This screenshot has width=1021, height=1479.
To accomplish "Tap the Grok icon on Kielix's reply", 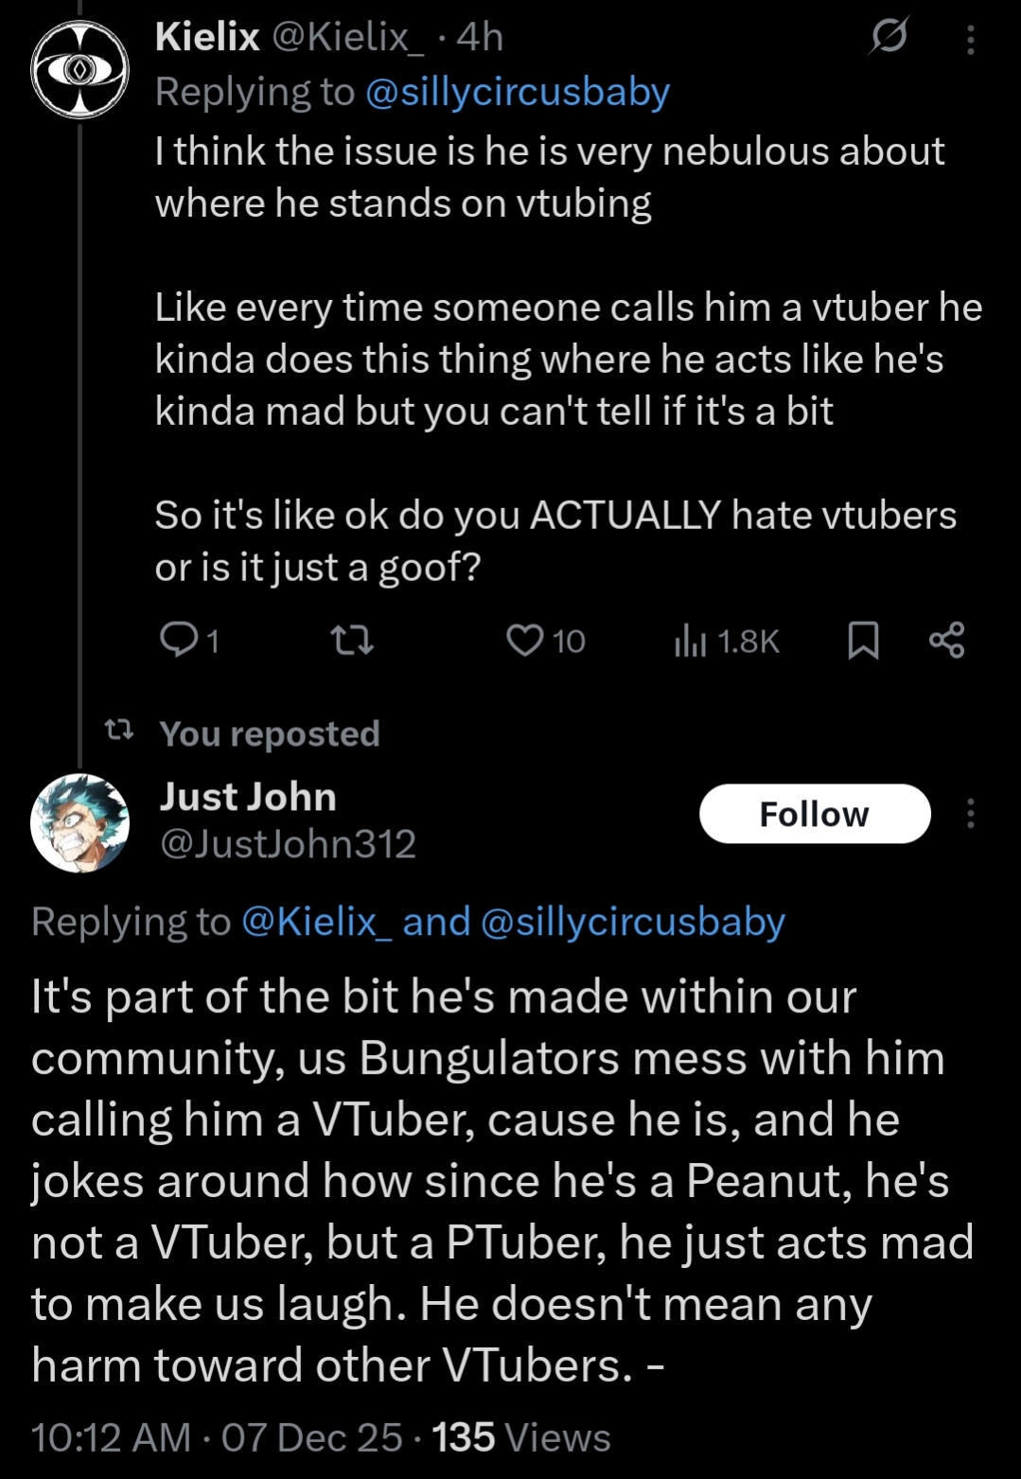I will pyautogui.click(x=889, y=38).
